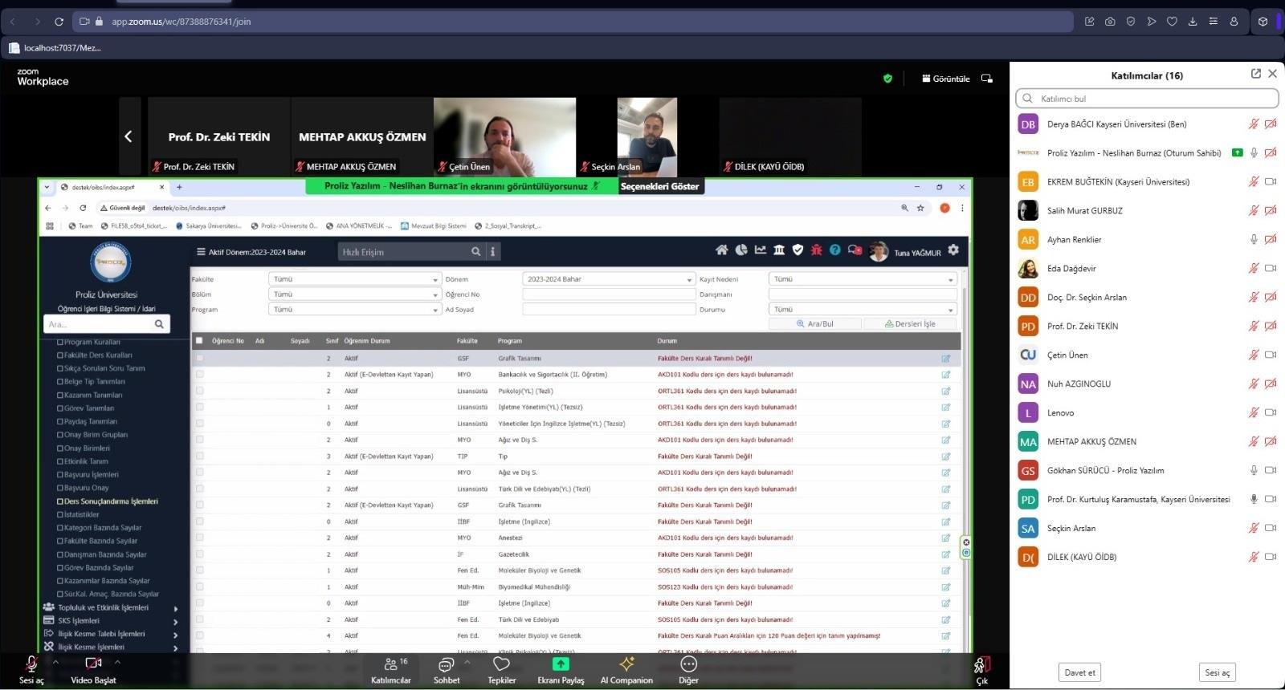
Task: Open the Görüntüle view menu
Action: (946, 79)
